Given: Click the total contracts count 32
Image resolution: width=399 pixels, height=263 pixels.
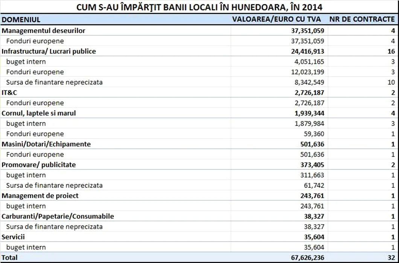Looking at the screenshot, I should [x=391, y=258].
